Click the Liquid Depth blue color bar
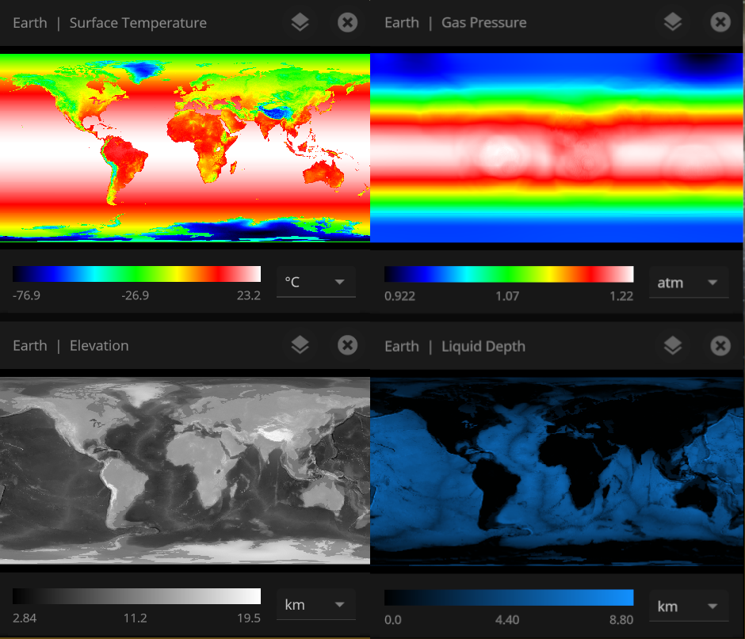The width and height of the screenshot is (745, 639). tap(509, 598)
